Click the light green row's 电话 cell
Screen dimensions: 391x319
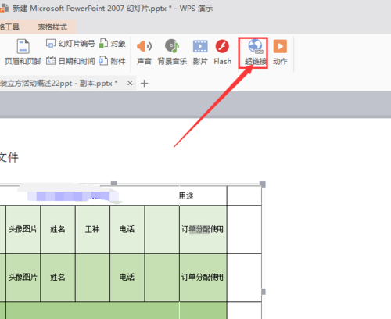127,229
